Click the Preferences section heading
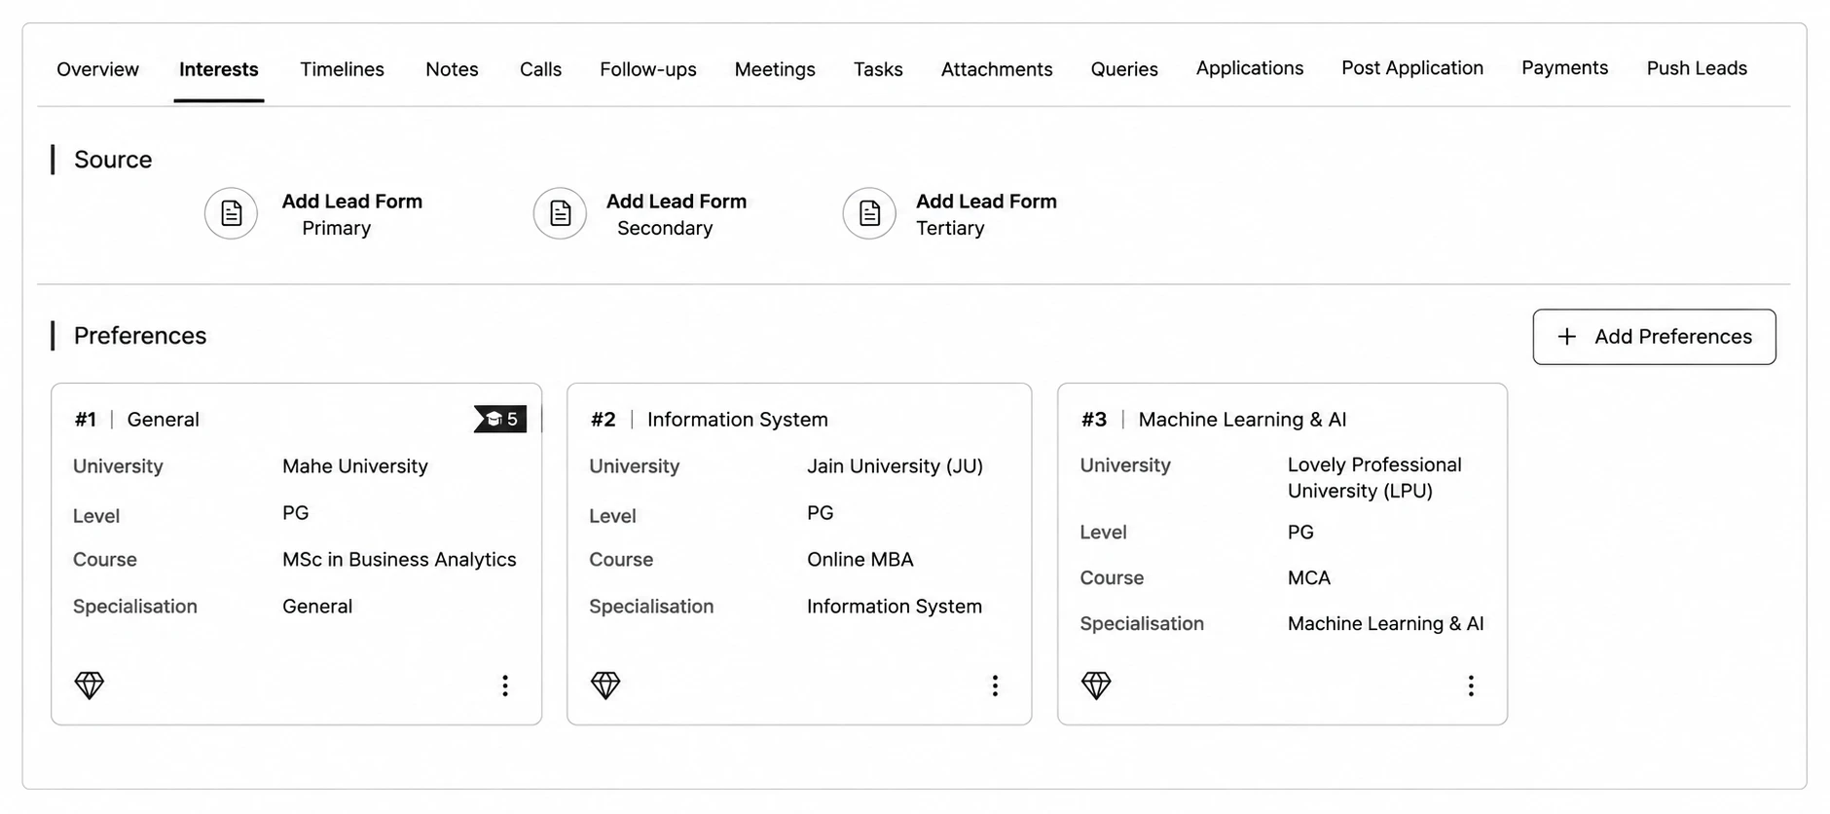The height and width of the screenshot is (814, 1830). tap(140, 336)
